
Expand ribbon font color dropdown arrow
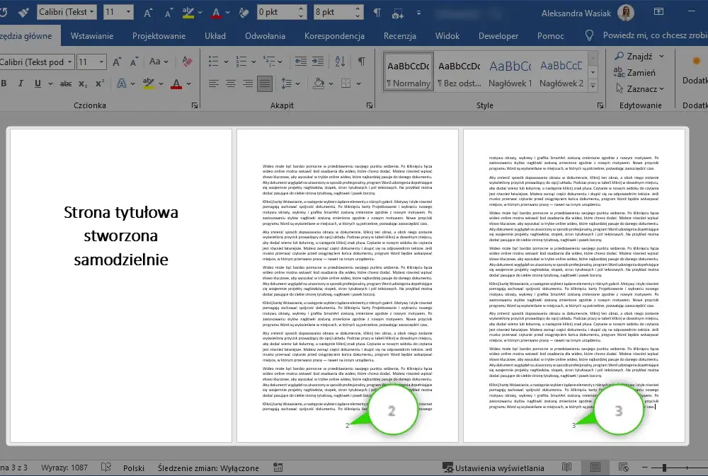point(188,84)
